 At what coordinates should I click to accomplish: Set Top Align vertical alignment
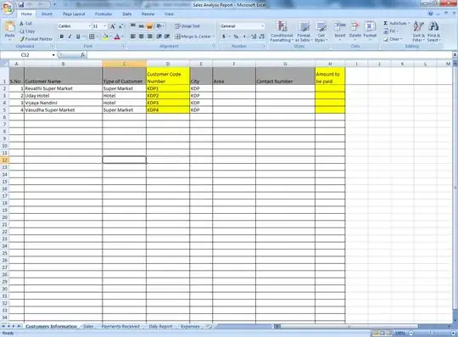133,26
